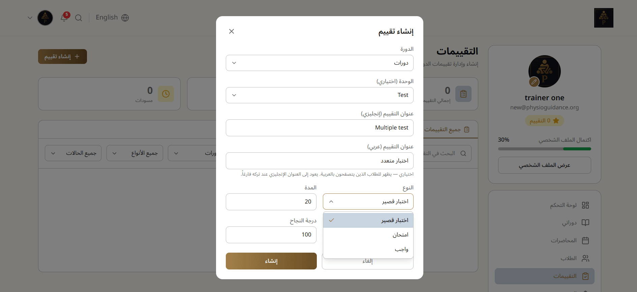Open the الدورة courses dropdown

tap(320, 63)
